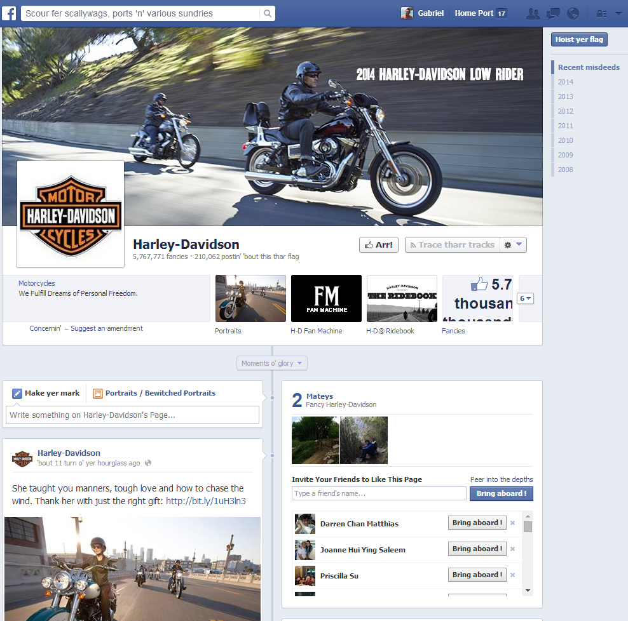Open first matey's photo thumbnail
This screenshot has width=628, height=621.
(x=315, y=440)
